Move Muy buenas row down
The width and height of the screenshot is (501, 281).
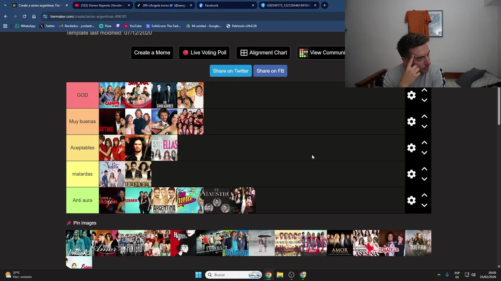[424, 126]
